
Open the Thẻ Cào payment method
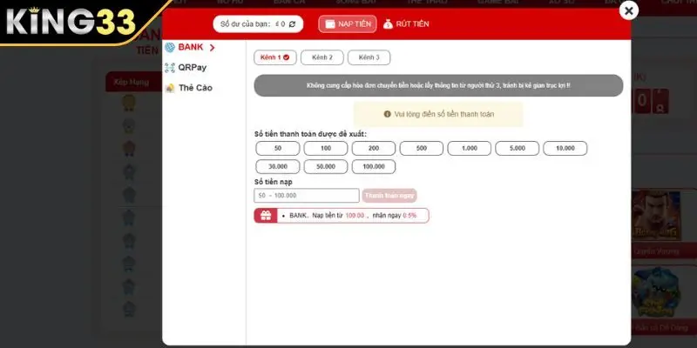tap(194, 88)
